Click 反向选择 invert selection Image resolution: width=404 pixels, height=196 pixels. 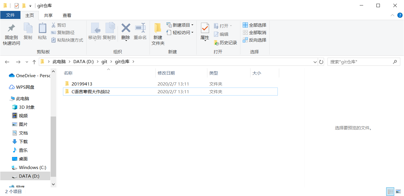click(x=254, y=40)
